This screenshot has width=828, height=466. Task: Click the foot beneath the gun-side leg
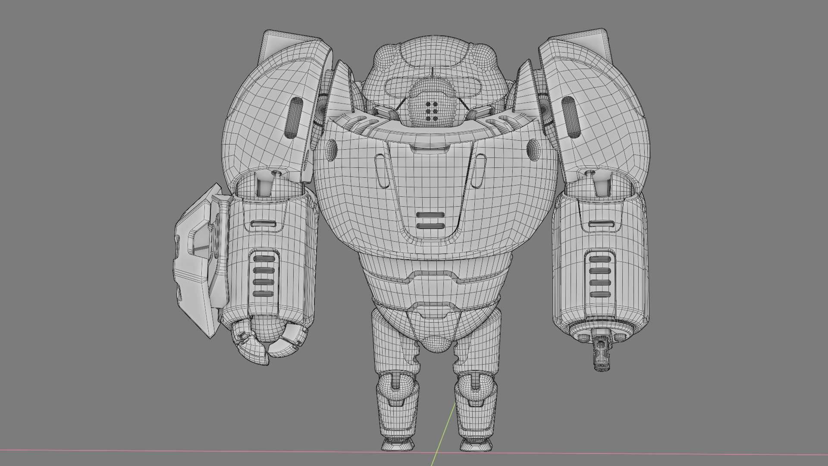click(476, 444)
